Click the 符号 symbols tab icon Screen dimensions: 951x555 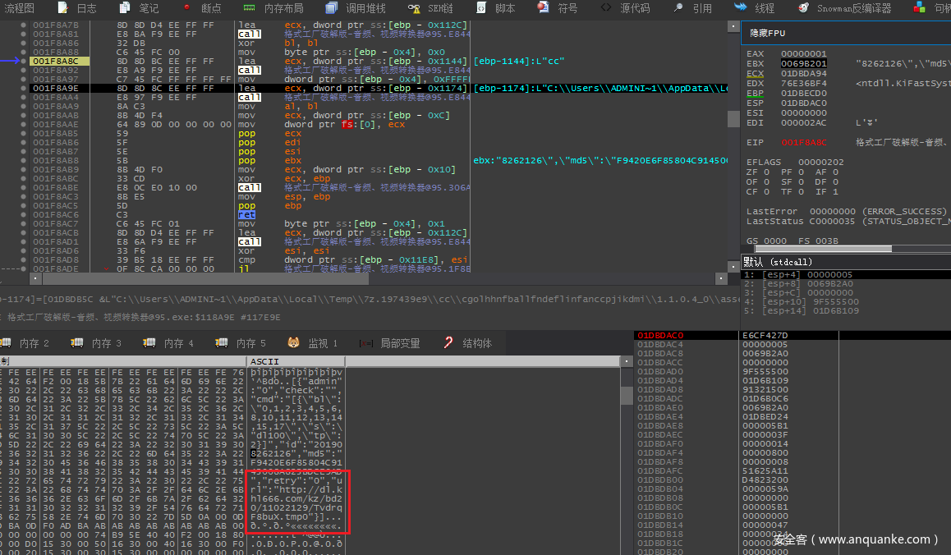pyautogui.click(x=544, y=7)
